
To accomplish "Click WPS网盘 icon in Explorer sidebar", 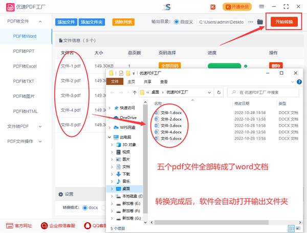I will point(116,127).
